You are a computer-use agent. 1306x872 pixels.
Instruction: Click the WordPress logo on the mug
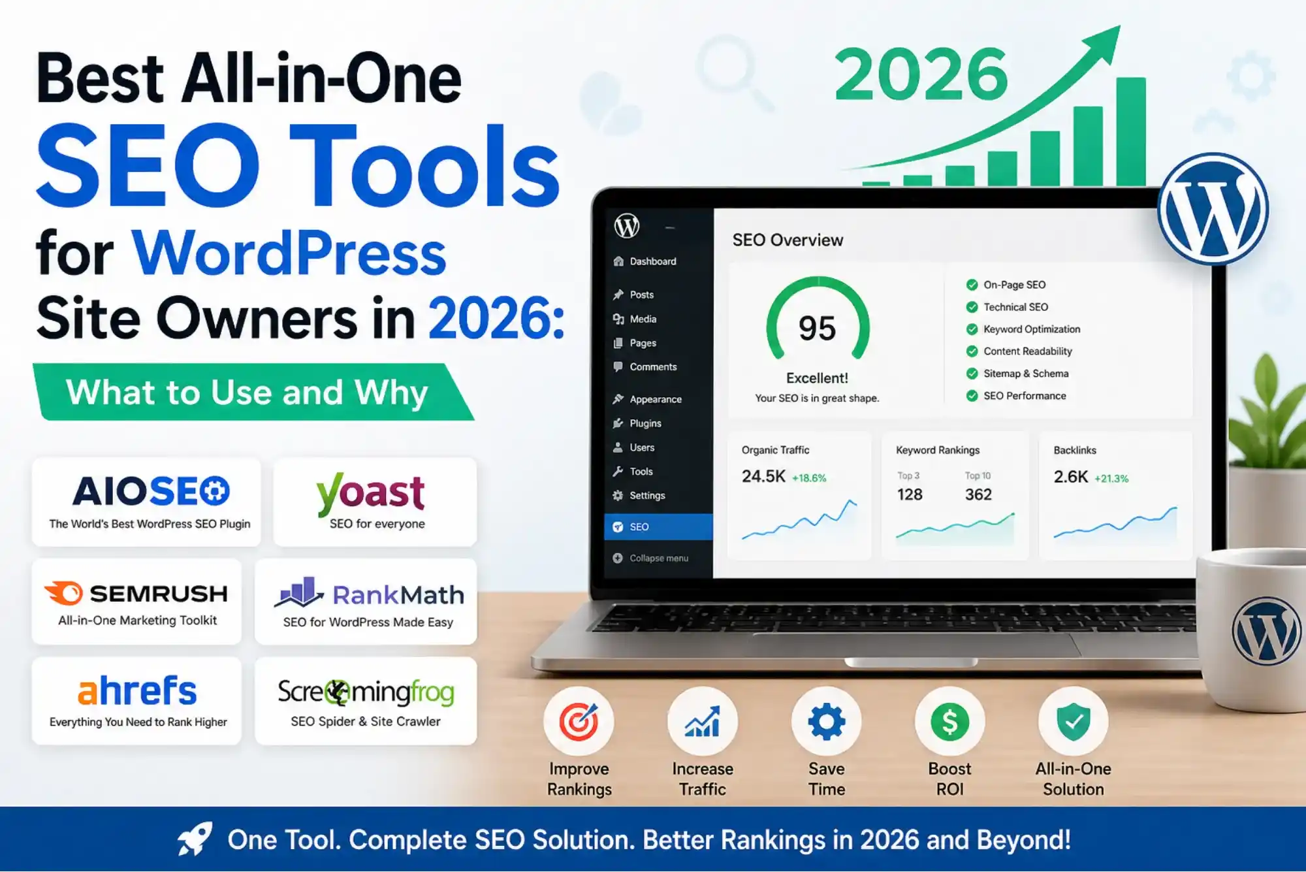tap(1266, 631)
